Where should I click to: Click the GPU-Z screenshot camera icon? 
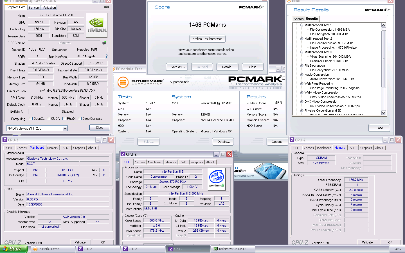pos(107,7)
